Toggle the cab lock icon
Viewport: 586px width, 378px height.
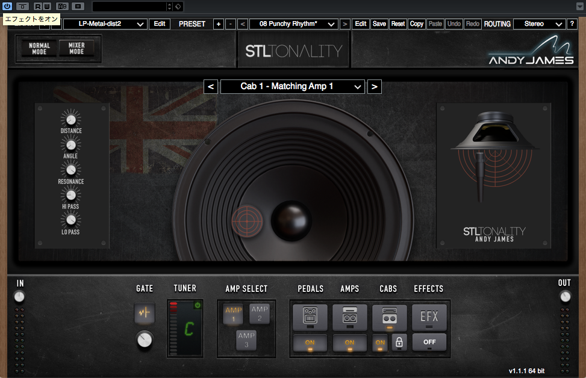[x=399, y=342]
